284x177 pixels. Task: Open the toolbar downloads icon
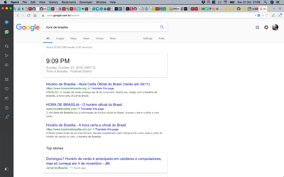pyautogui.click(x=280, y=15)
